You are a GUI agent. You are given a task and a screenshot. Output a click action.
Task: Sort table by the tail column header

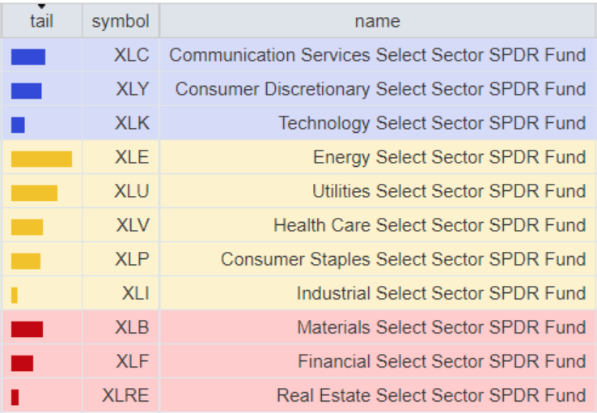(x=41, y=22)
